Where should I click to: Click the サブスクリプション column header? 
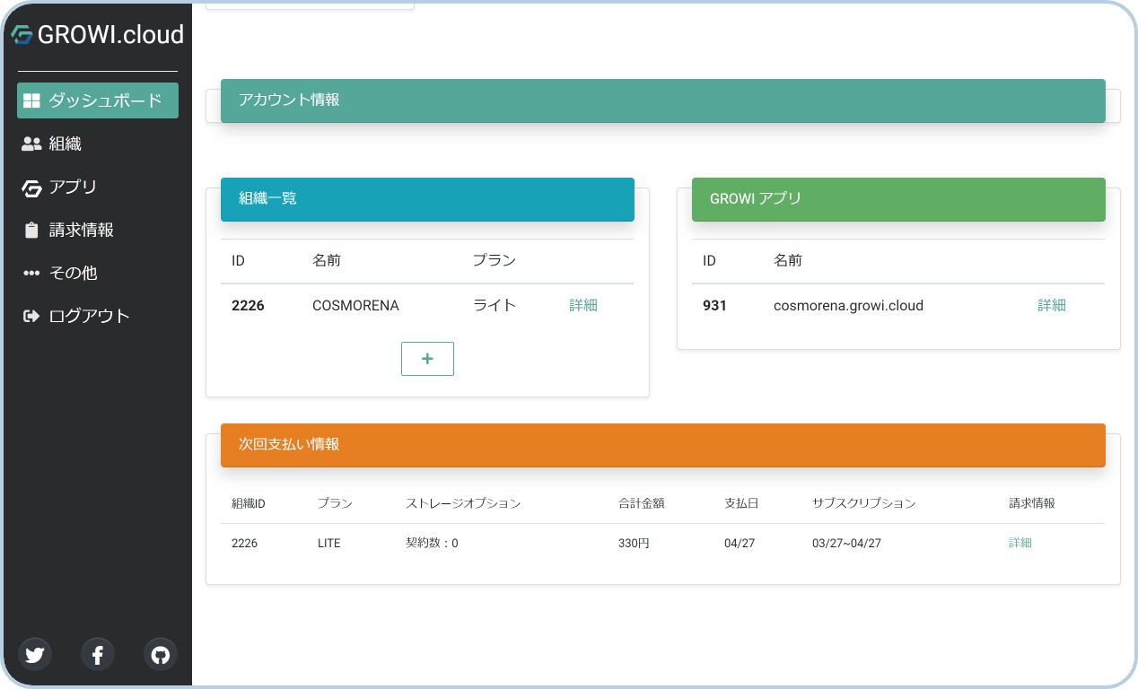[x=864, y=503]
